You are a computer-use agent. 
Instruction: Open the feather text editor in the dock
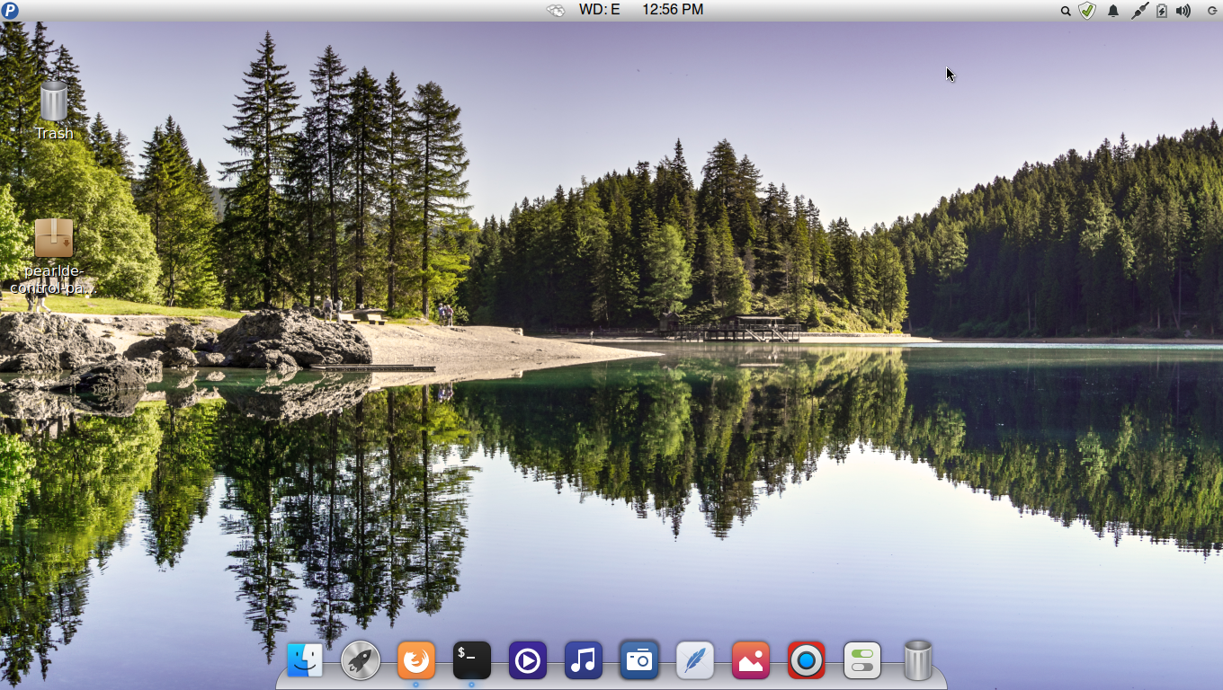(x=695, y=661)
